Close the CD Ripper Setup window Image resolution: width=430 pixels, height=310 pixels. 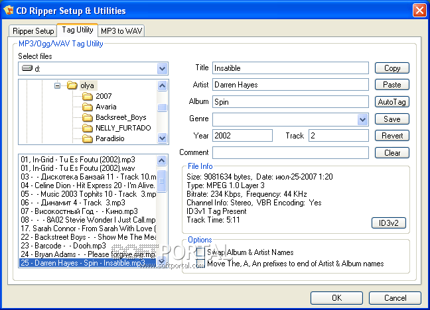click(x=419, y=11)
